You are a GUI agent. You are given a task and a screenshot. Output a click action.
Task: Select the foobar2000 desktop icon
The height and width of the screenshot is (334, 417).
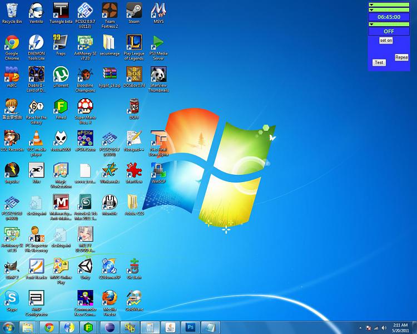(61, 141)
